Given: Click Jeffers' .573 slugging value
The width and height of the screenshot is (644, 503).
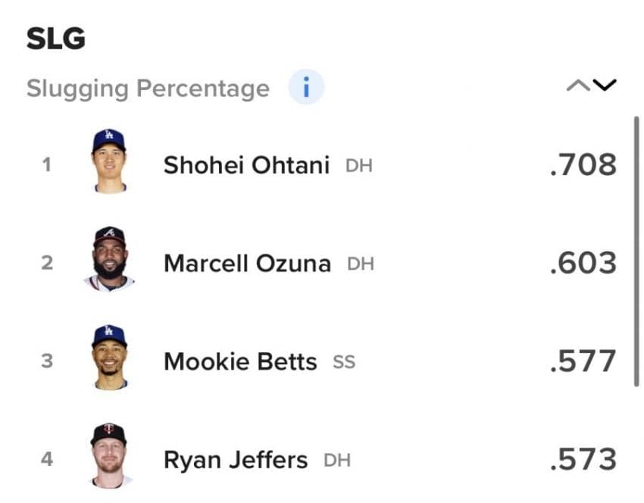Looking at the screenshot, I should point(583,460).
